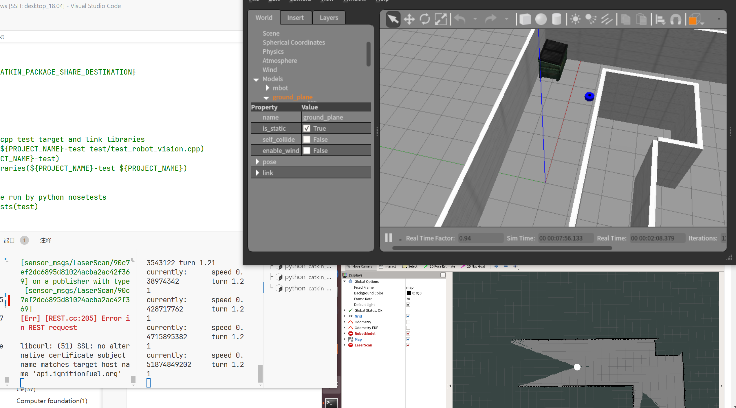736x408 pixels.
Task: Click the Displays panel float button
Action: (x=443, y=275)
